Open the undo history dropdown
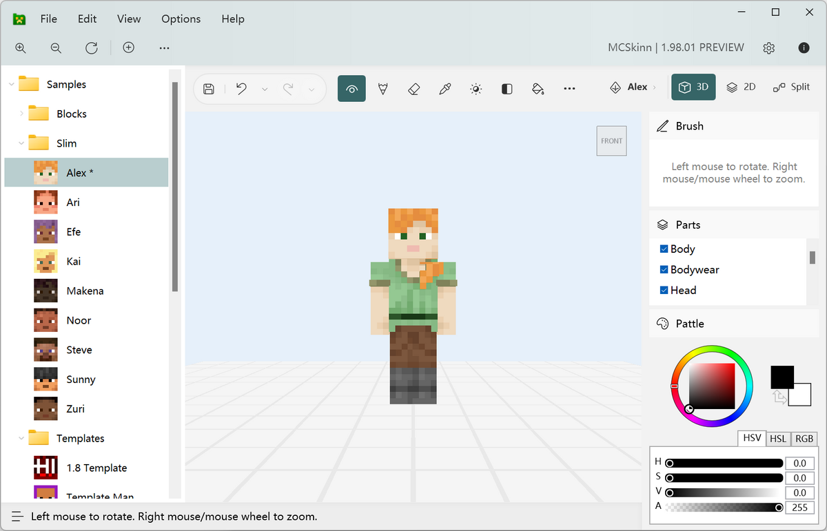This screenshot has height=531, width=827. click(x=265, y=88)
